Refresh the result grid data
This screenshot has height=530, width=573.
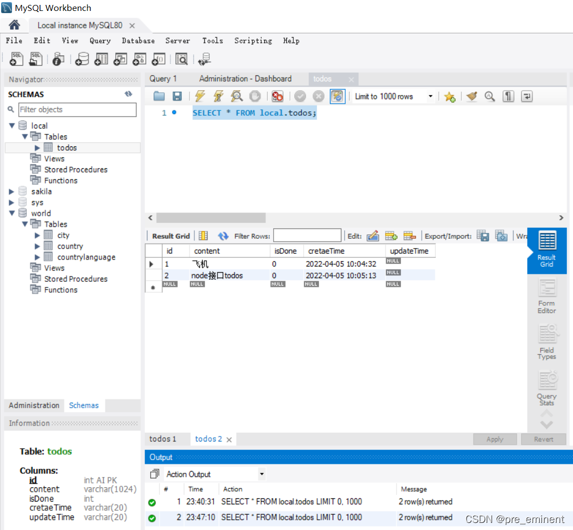click(223, 236)
